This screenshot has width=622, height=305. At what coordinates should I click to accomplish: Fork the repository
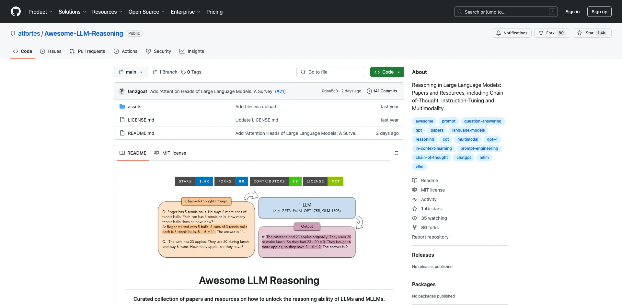pos(552,33)
